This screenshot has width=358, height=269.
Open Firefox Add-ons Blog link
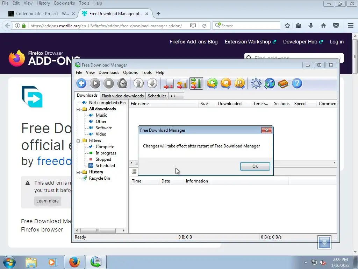coord(193,42)
